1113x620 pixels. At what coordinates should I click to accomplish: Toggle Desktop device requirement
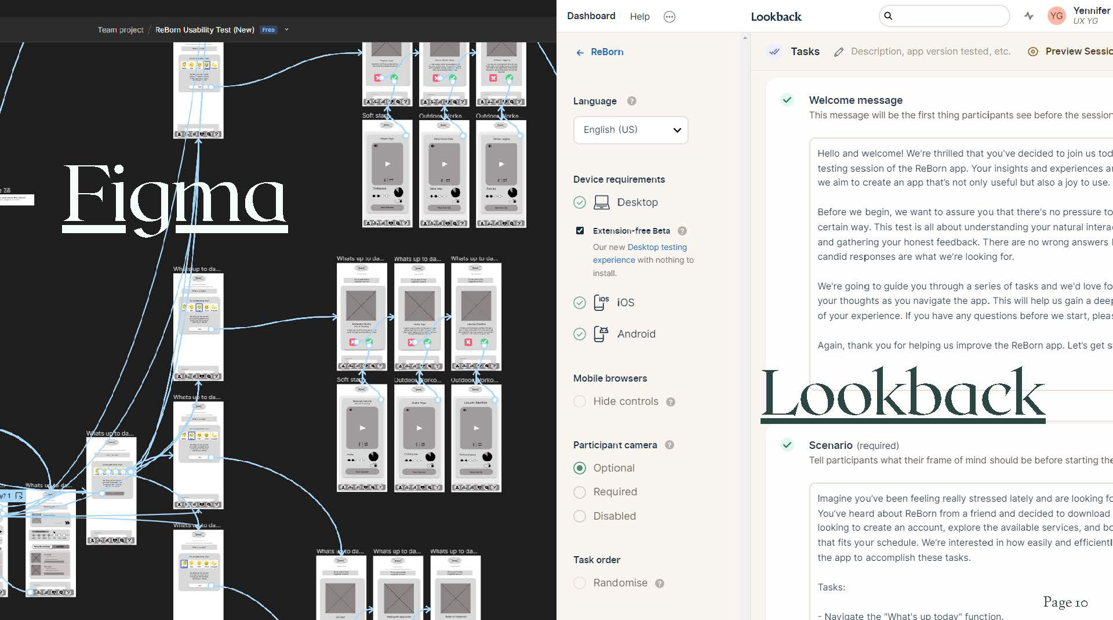coord(580,202)
